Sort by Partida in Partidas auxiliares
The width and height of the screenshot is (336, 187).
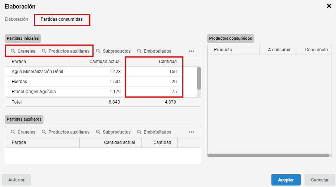[42, 142]
